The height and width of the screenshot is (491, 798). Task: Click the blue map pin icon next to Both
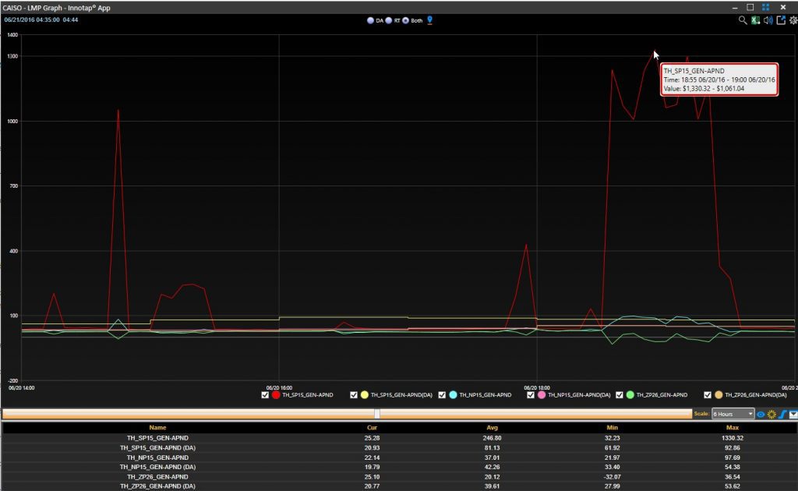pos(429,20)
